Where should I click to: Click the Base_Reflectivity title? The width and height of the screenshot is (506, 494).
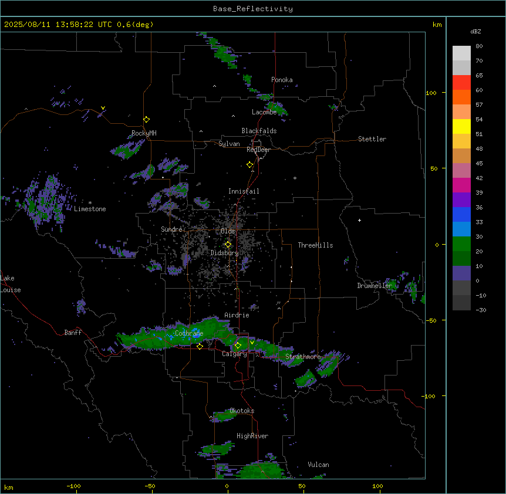[253, 9]
